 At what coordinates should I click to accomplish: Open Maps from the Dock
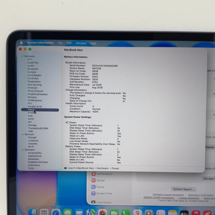[x=91, y=212]
